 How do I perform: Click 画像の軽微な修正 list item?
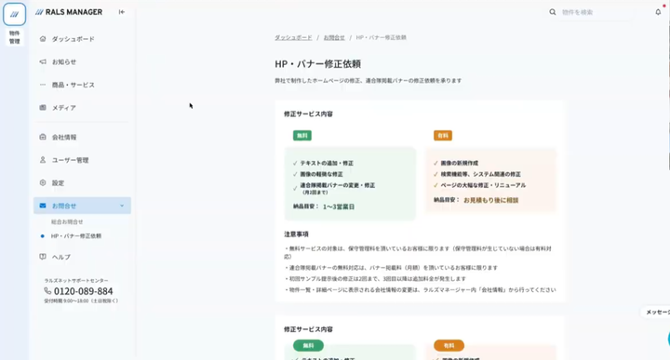321,174
